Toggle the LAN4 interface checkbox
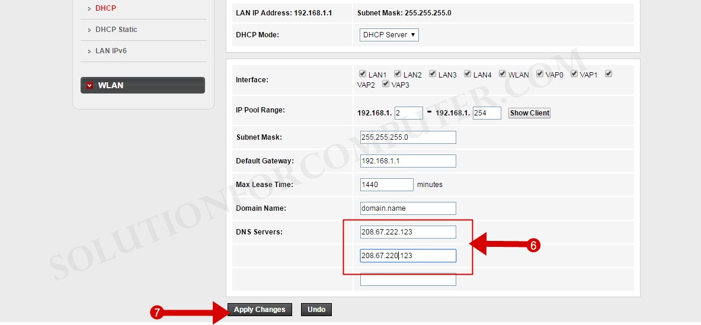The height and width of the screenshot is (325, 701). 467,73
